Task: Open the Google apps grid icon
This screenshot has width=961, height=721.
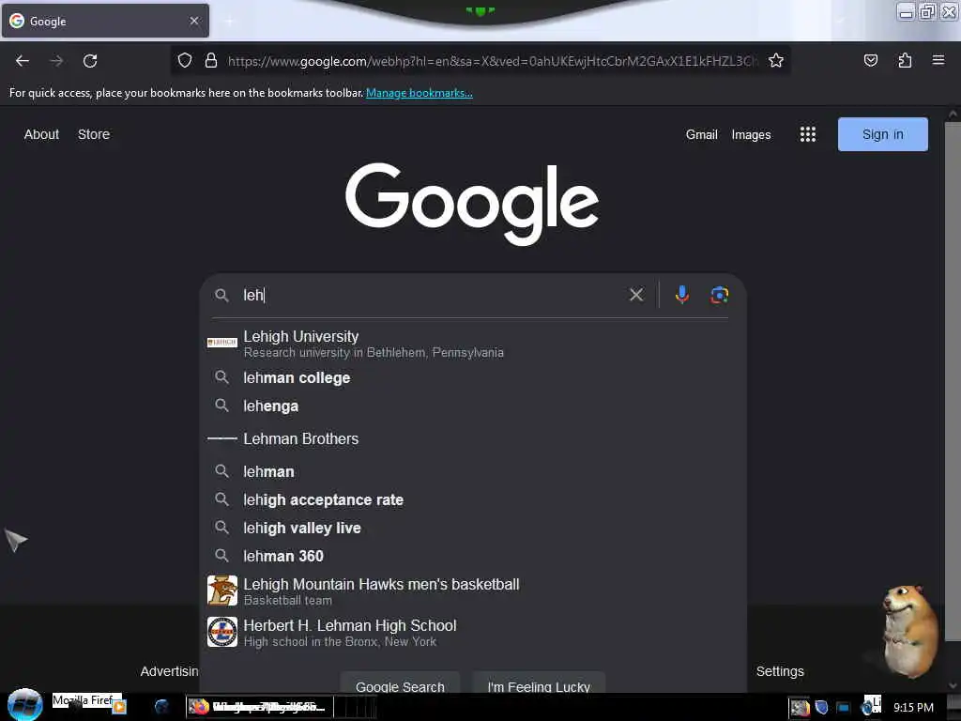Action: click(808, 134)
